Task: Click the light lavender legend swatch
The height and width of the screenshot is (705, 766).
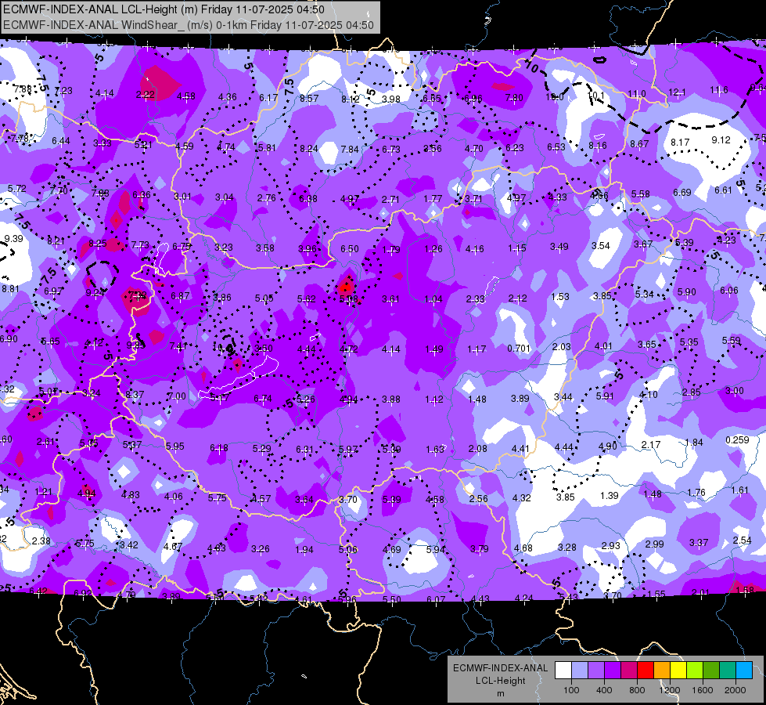Action: [580, 671]
